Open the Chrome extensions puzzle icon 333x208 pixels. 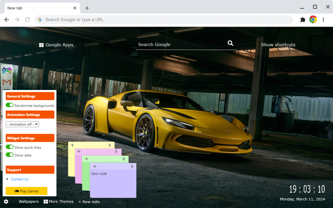[x=303, y=20]
